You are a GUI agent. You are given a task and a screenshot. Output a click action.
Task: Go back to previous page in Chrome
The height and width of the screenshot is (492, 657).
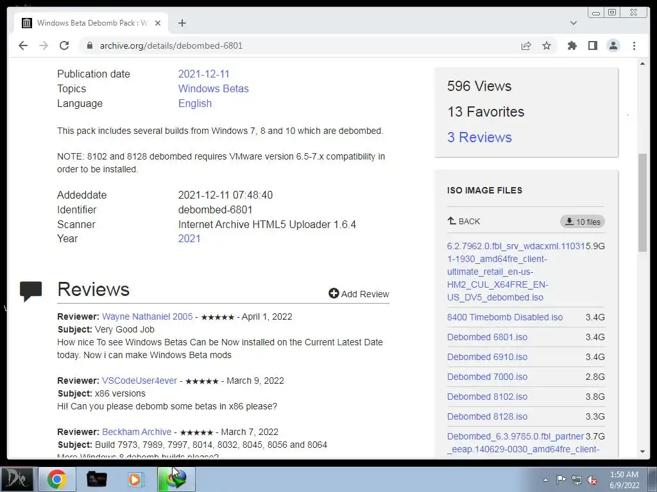pyautogui.click(x=23, y=45)
